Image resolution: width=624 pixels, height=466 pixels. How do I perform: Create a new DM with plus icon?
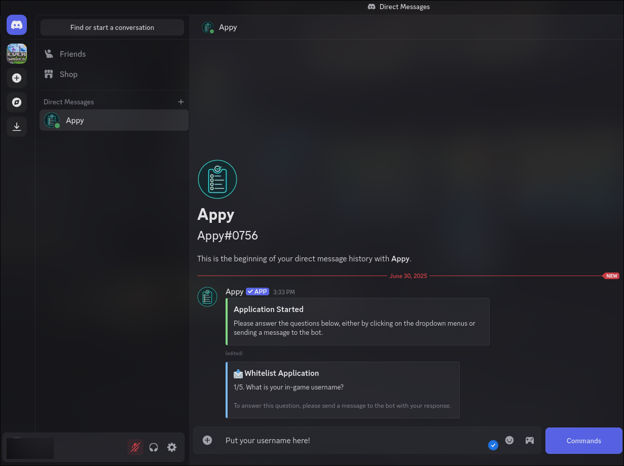point(181,102)
